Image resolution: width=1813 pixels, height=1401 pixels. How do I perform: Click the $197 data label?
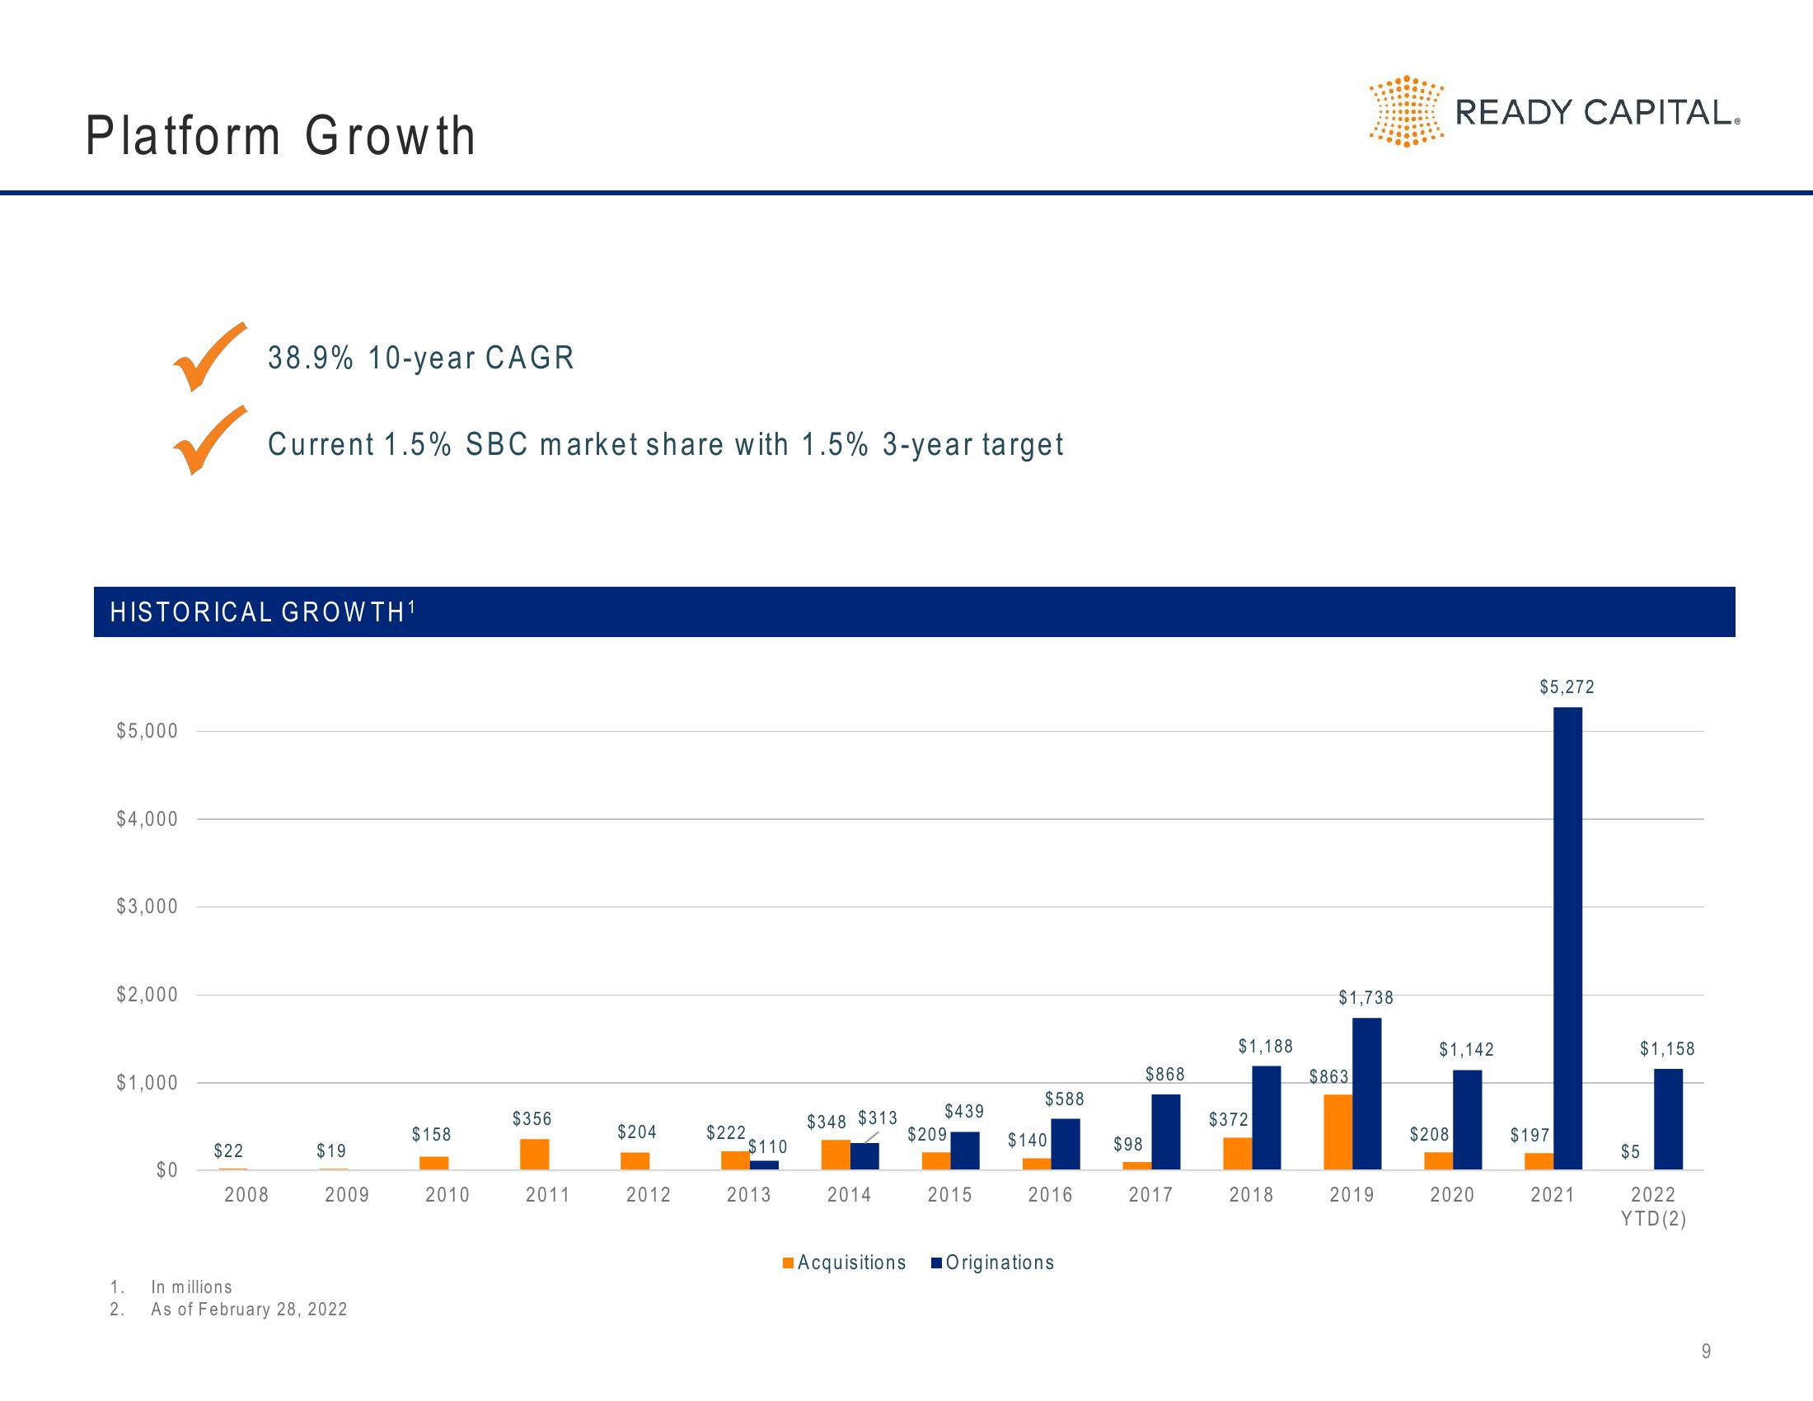tap(1530, 1135)
